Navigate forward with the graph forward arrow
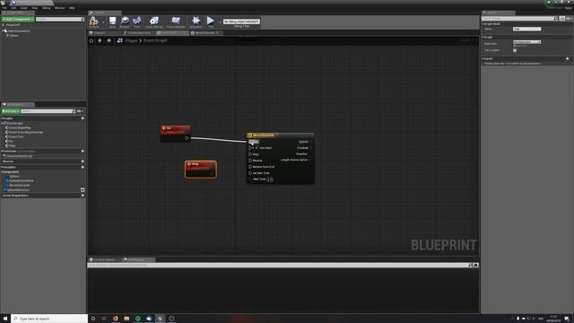The image size is (574, 323). pos(109,40)
